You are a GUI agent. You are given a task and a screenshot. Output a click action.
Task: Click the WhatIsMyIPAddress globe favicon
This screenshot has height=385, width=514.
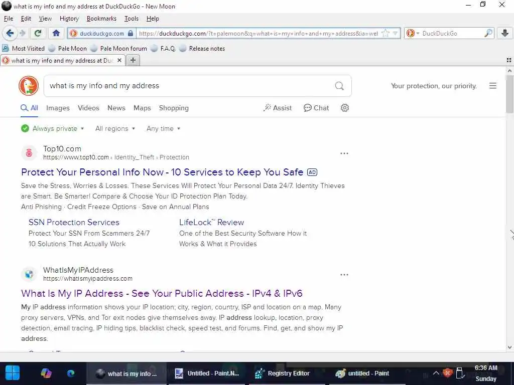pyautogui.click(x=29, y=274)
